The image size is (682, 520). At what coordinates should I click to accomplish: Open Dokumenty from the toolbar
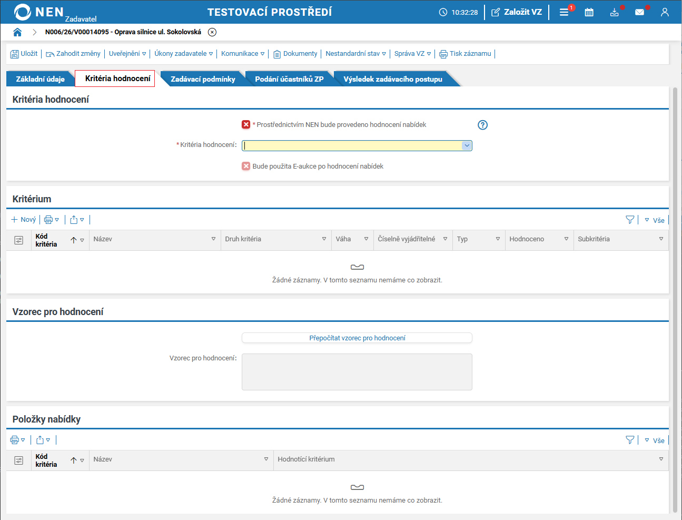coord(295,54)
